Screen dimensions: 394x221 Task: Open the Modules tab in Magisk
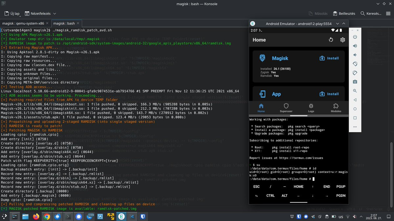[336, 108]
